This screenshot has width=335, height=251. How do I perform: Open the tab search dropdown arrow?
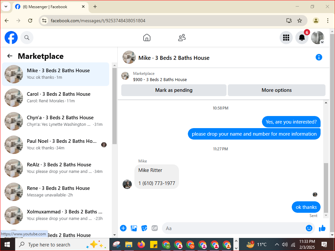coord(6,7)
